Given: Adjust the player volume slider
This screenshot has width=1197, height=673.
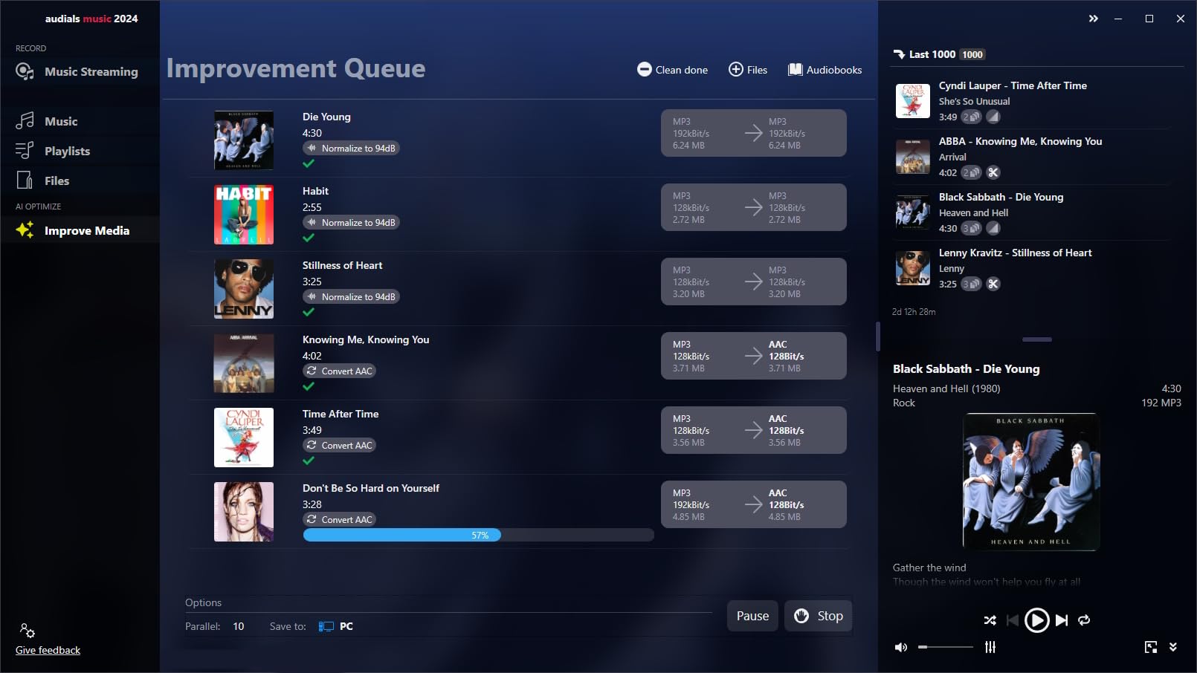Looking at the screenshot, I should [x=946, y=647].
